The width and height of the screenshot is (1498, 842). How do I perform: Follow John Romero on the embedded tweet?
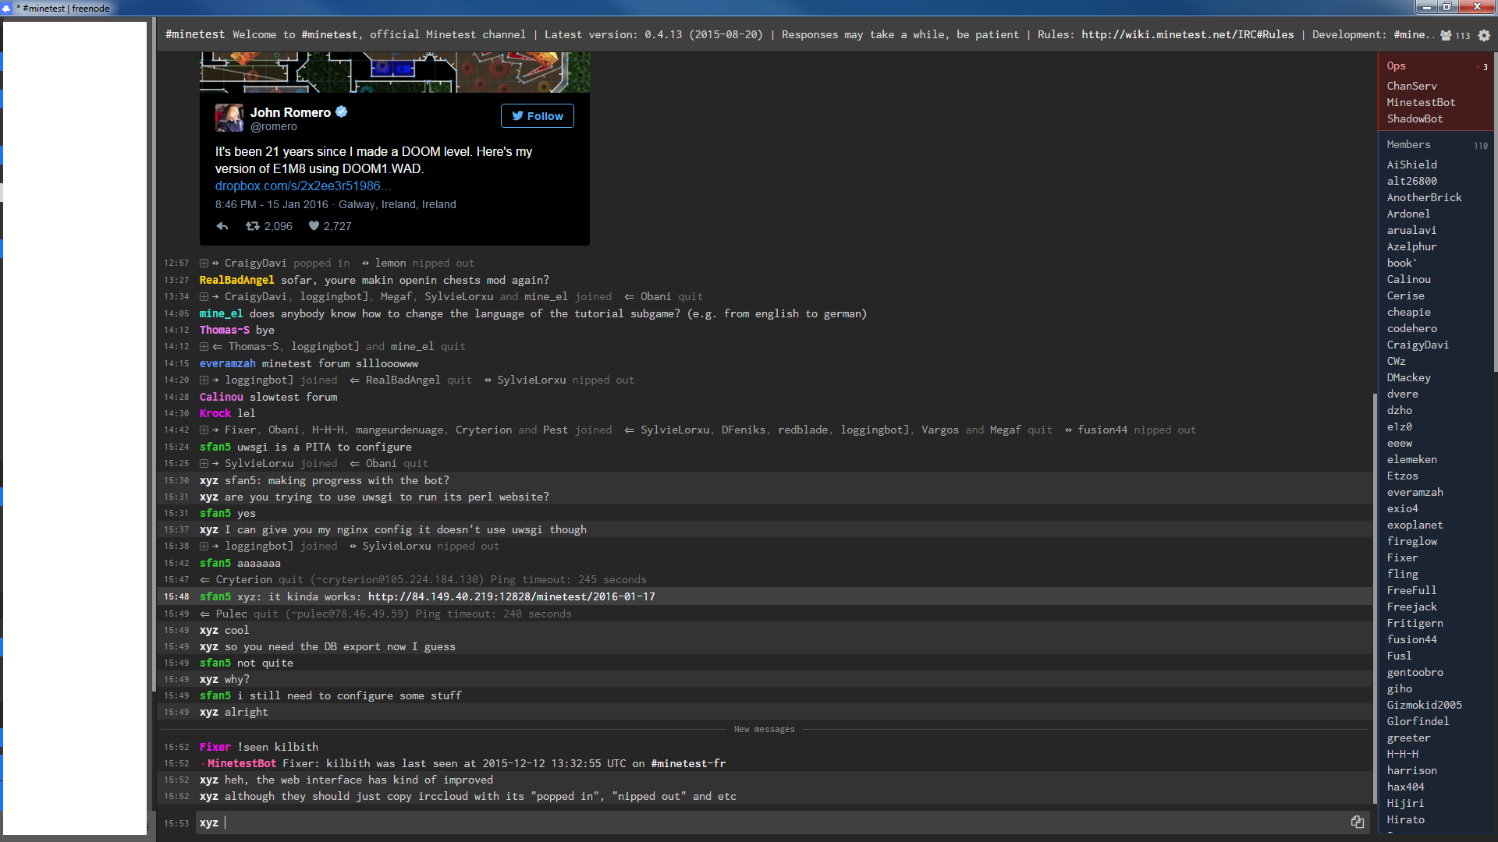[537, 116]
